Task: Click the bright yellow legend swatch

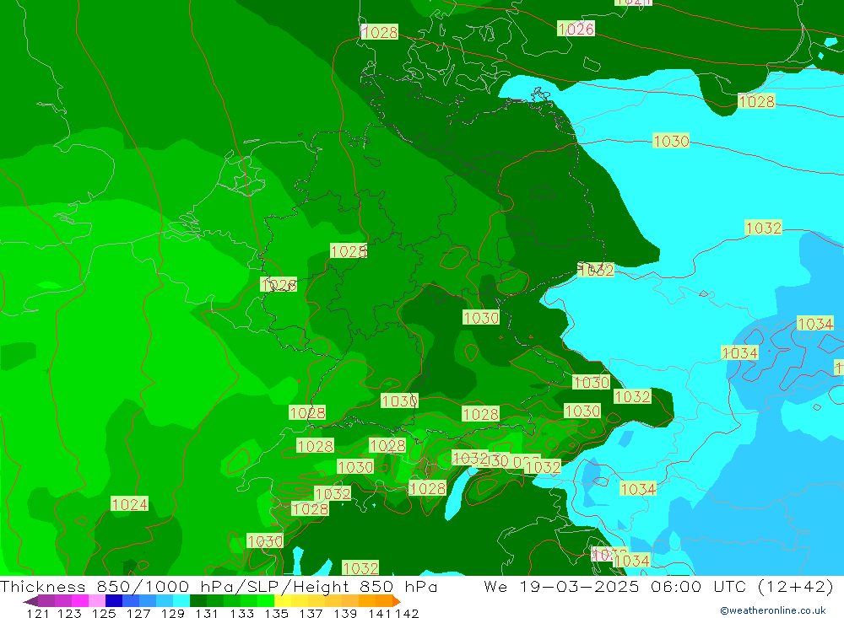Action: click(x=283, y=600)
